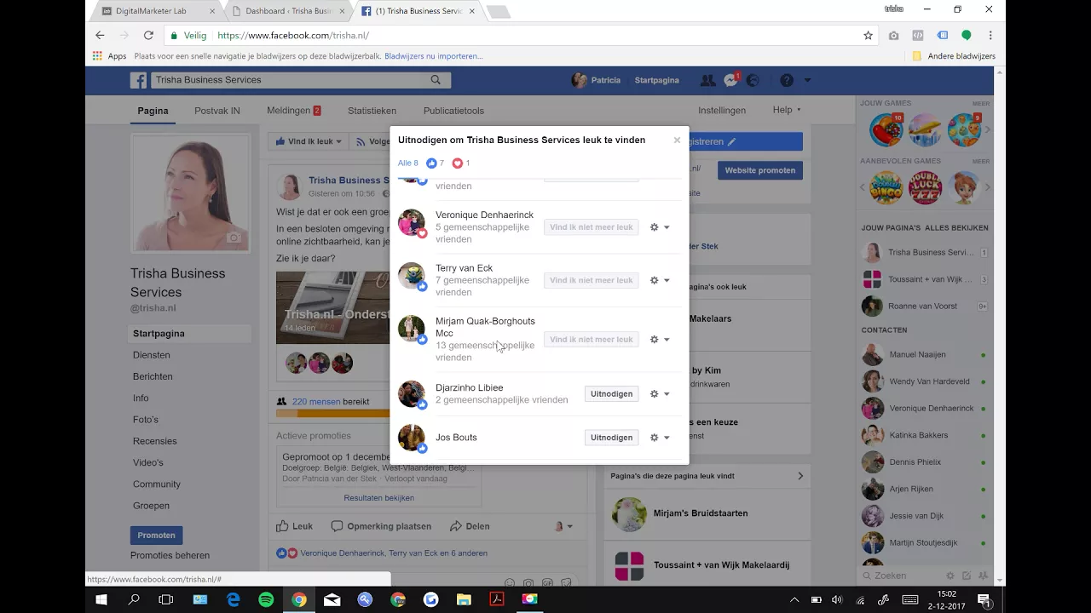This screenshot has width=1091, height=613.
Task: Click ALLES BEKIJKEN for your pages
Action: click(x=956, y=228)
